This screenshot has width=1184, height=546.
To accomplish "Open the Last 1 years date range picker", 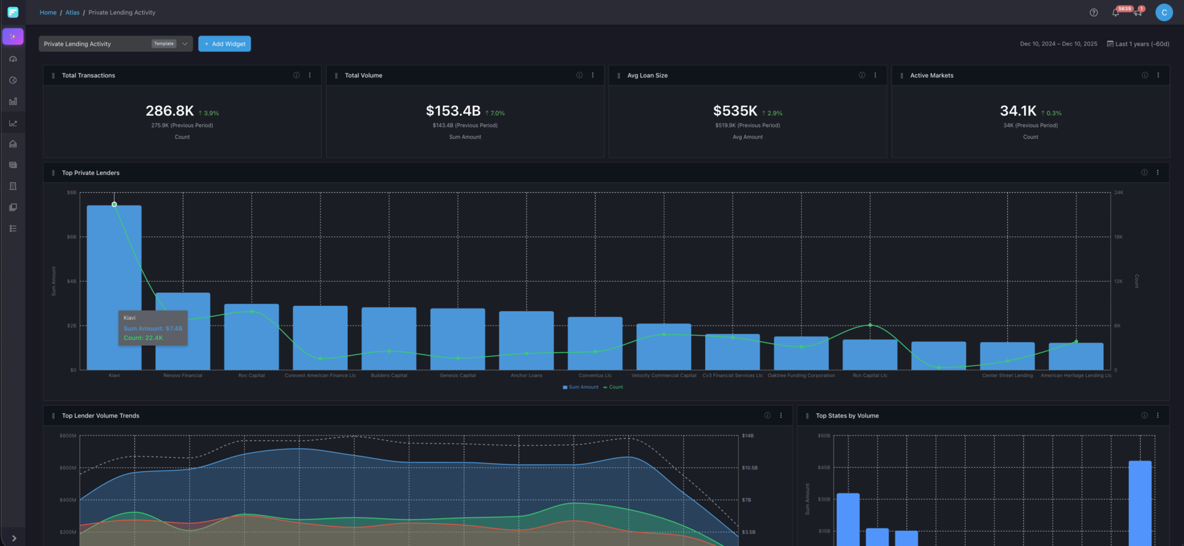I will pos(1137,44).
